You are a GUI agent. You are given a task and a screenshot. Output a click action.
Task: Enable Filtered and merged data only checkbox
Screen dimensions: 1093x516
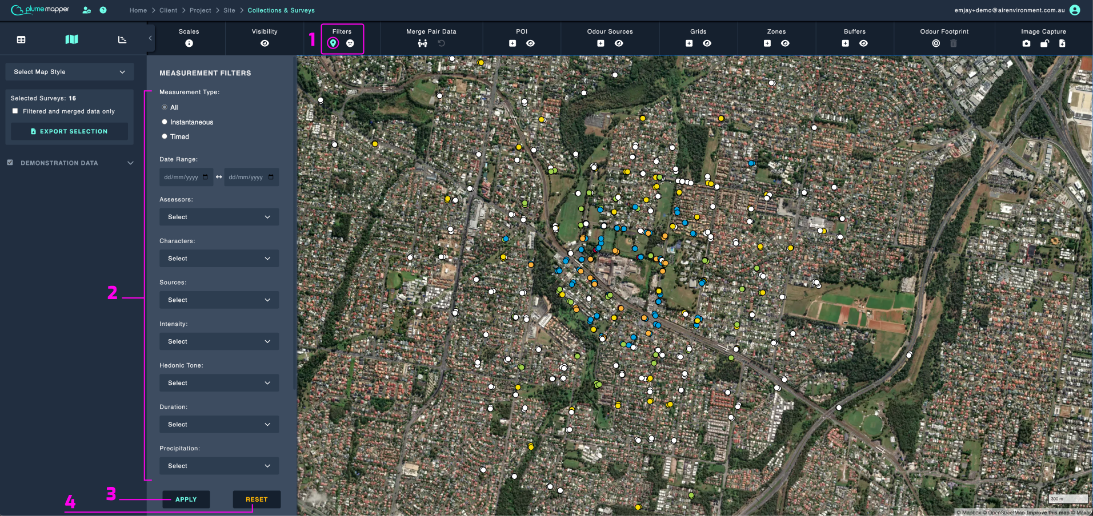[x=15, y=111]
